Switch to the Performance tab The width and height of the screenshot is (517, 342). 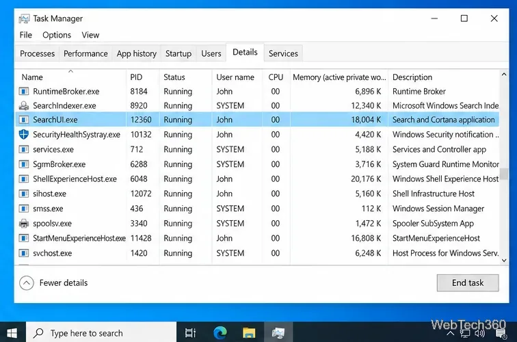coord(85,53)
